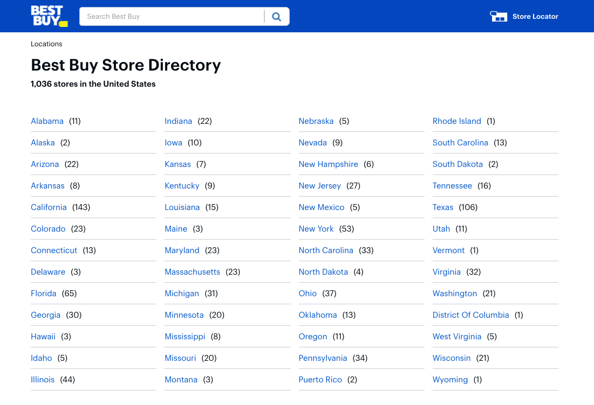Click the search magnifying glass icon
This screenshot has width=594, height=405.
coord(277,17)
